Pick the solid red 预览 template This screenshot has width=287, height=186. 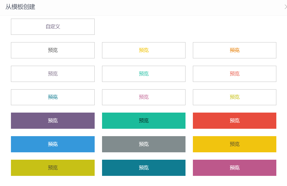[x=234, y=121]
